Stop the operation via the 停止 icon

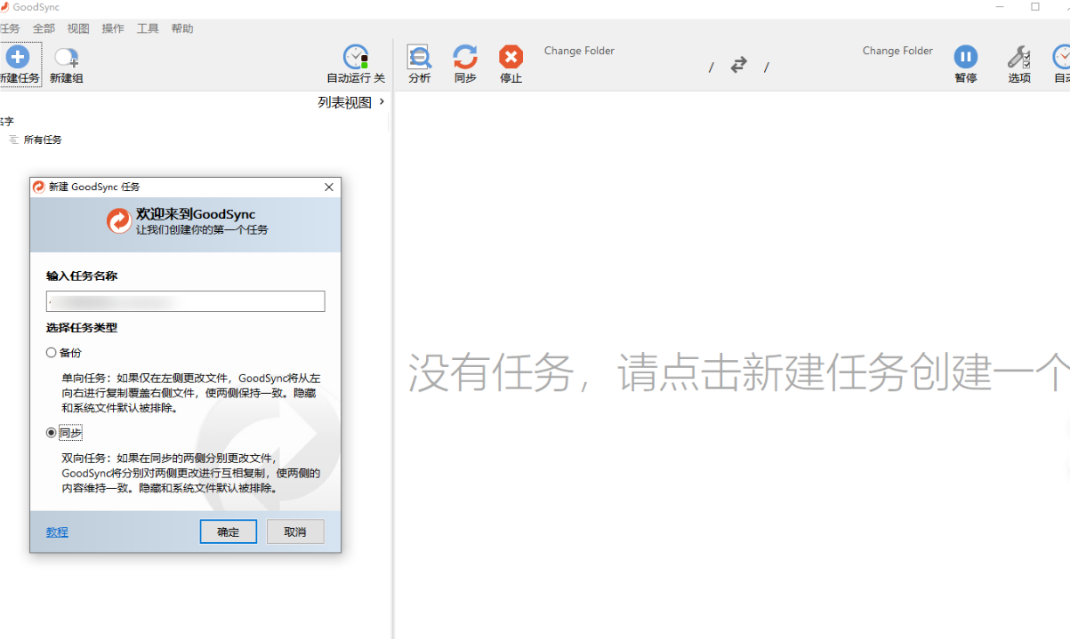510,59
